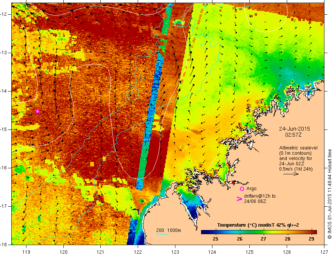Click the 'Argo' legend label
This screenshot has width=332, height=256.
251,189
